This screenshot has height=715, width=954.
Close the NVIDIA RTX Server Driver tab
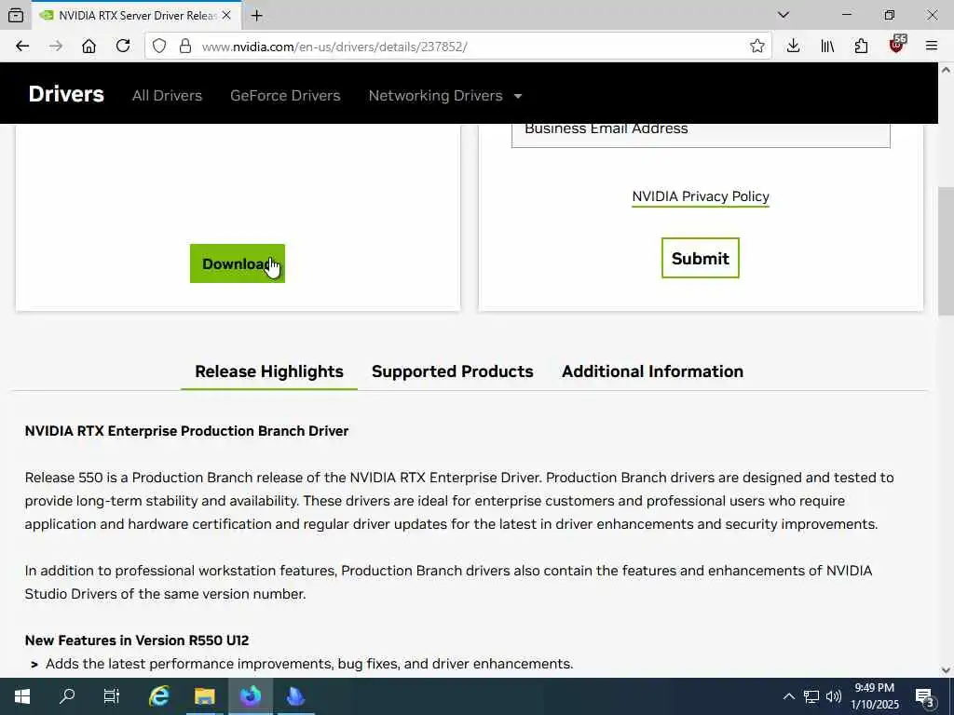[x=226, y=16]
